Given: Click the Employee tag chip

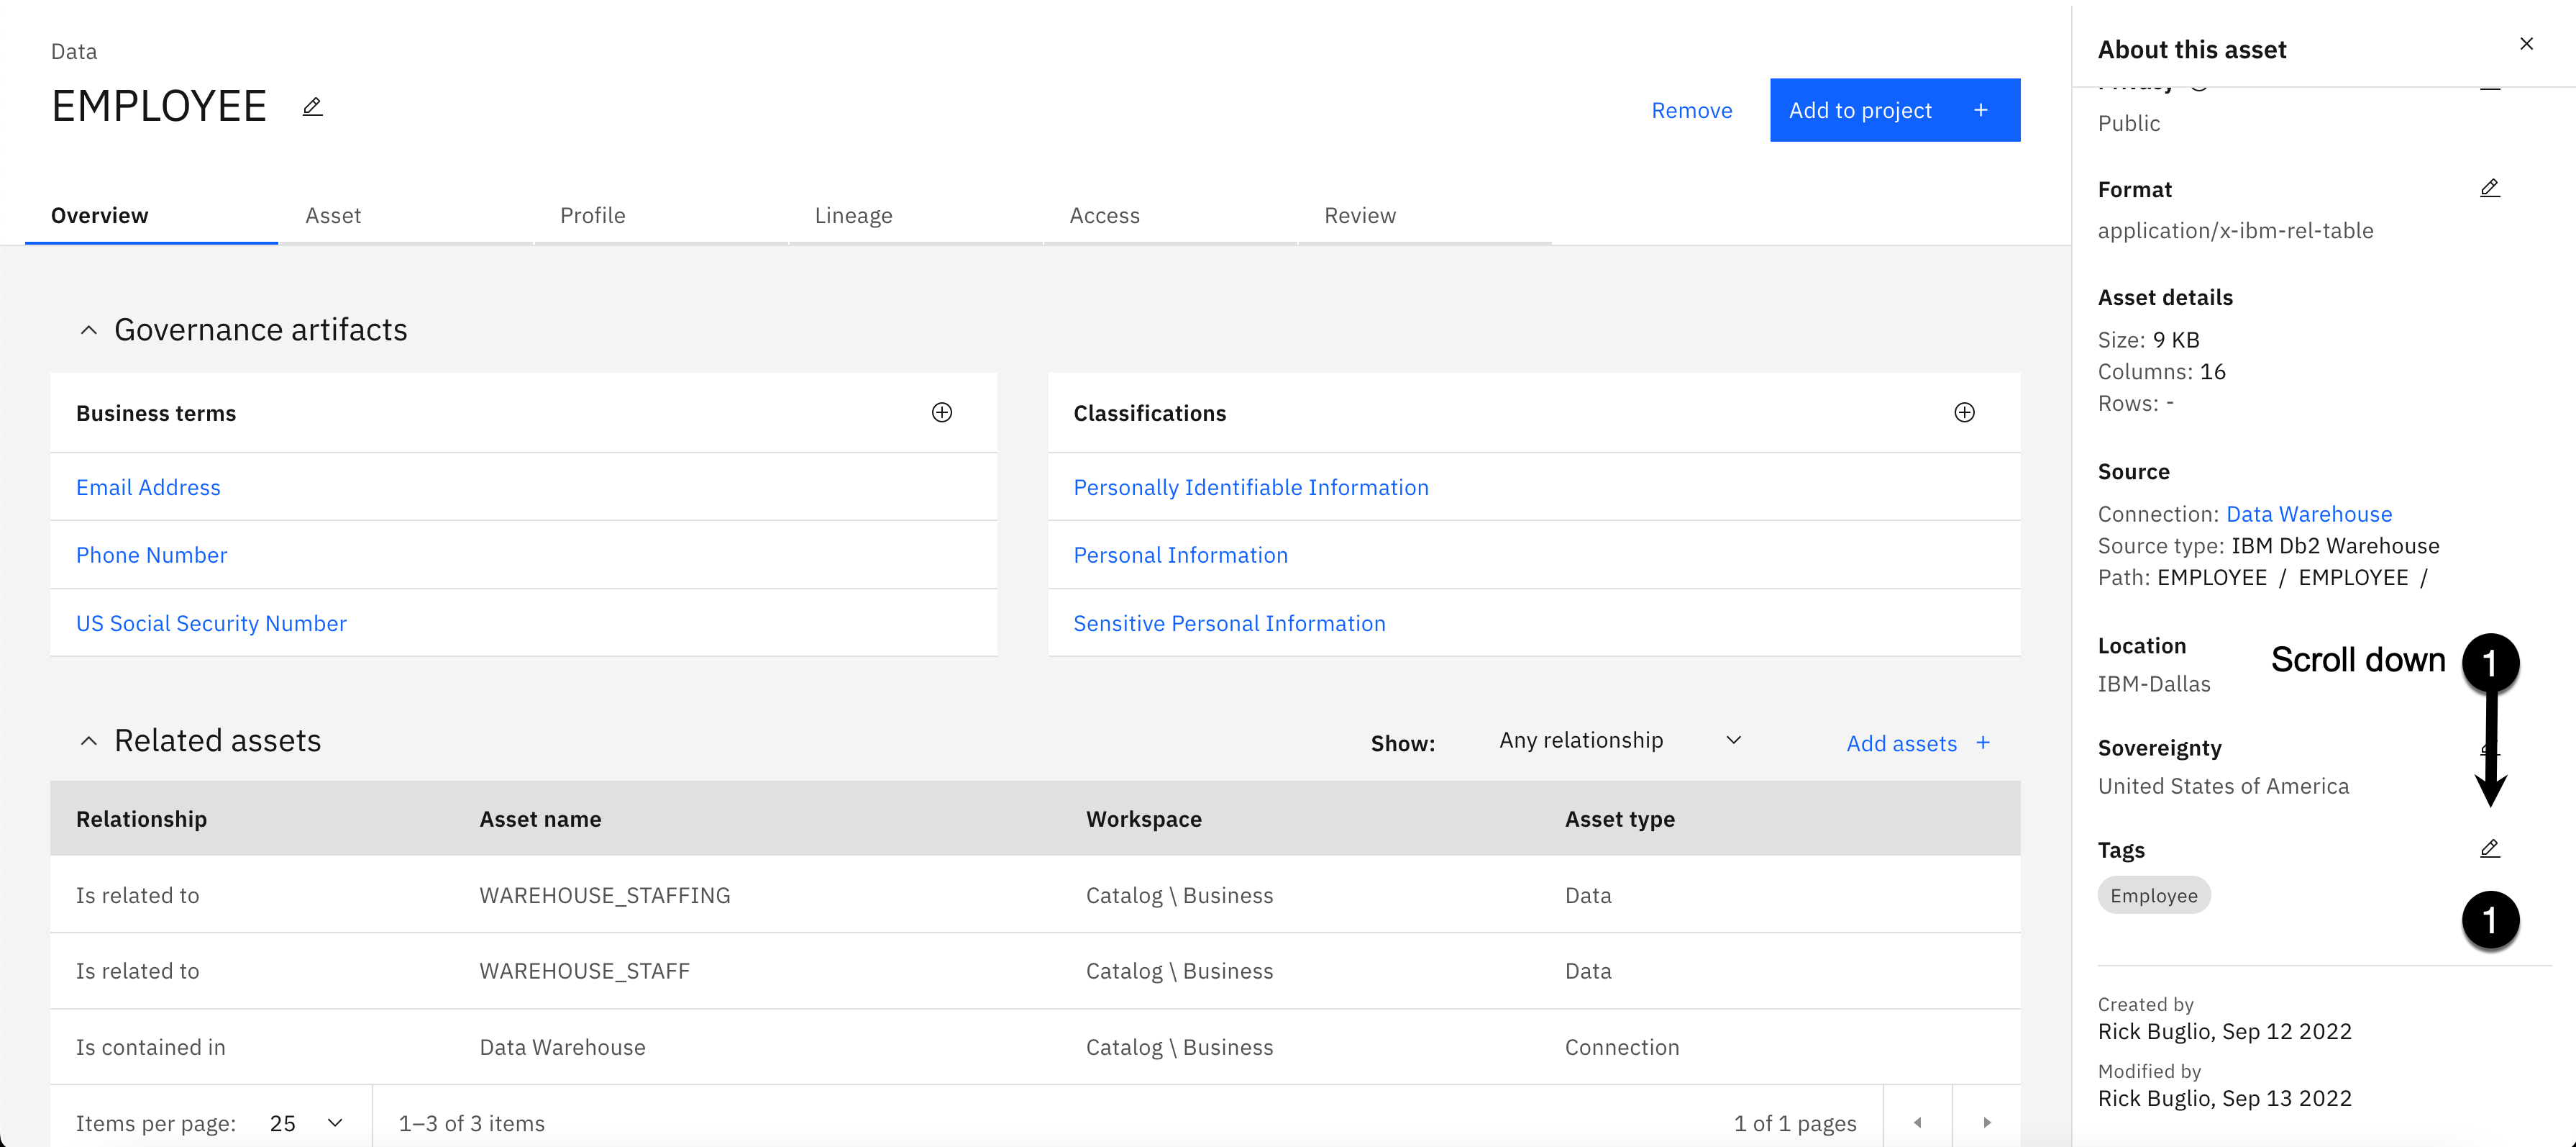Looking at the screenshot, I should click(2153, 894).
